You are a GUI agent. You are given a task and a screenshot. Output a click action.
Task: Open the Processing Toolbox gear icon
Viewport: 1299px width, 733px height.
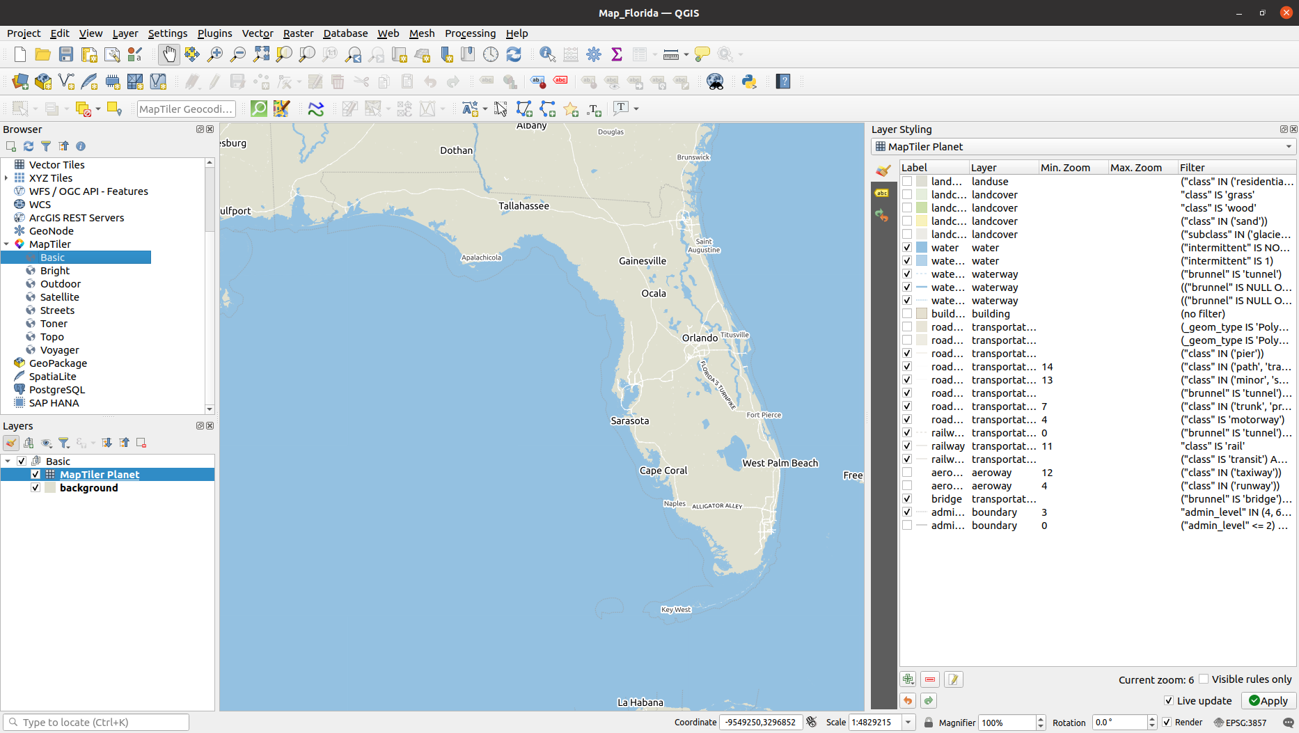(594, 54)
